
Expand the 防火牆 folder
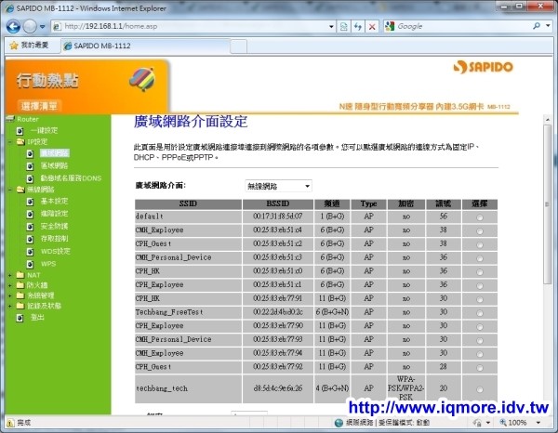pyautogui.click(x=10, y=285)
